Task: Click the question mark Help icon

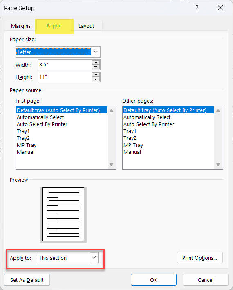Action: (197, 8)
